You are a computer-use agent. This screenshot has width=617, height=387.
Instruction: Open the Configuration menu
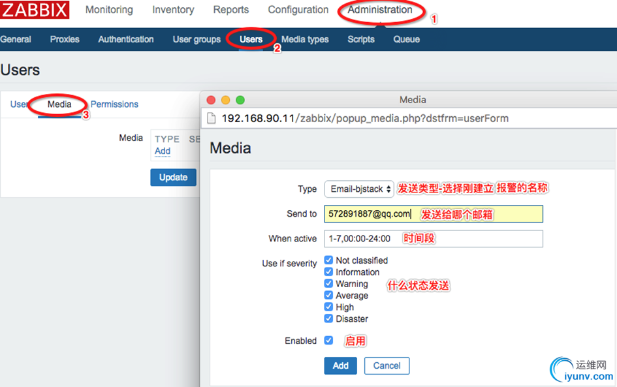pos(298,10)
